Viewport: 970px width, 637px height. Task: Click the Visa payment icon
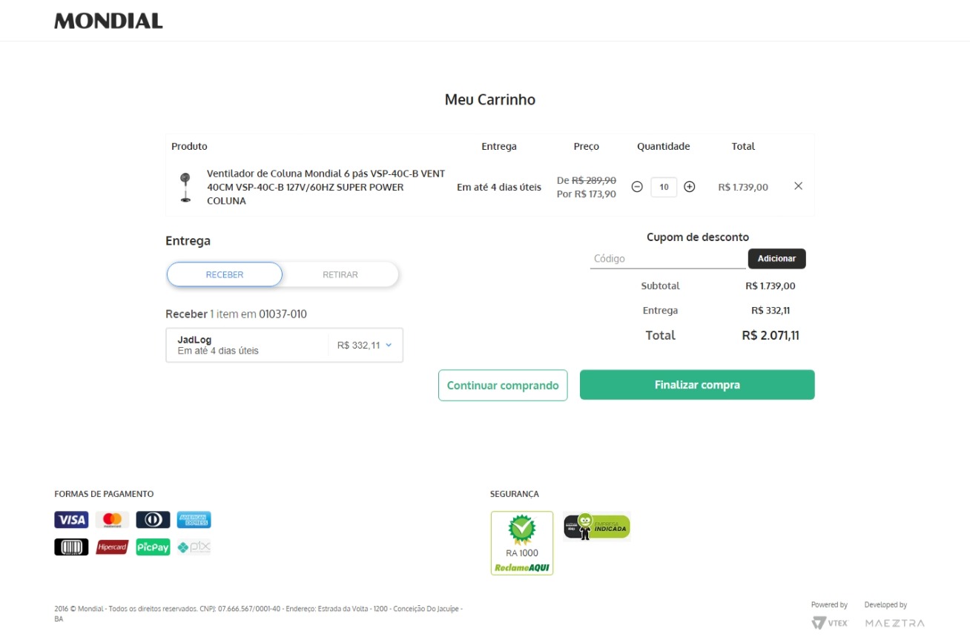click(71, 520)
